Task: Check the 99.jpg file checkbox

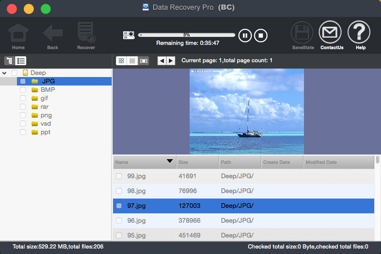Action: pyautogui.click(x=119, y=176)
